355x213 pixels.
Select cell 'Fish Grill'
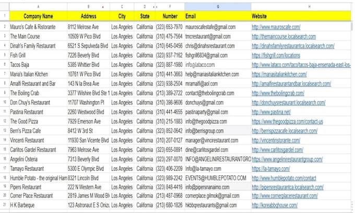38,55
